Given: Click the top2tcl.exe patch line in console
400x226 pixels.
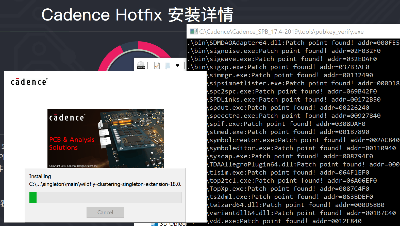Looking at the screenshot, I should [292, 180].
